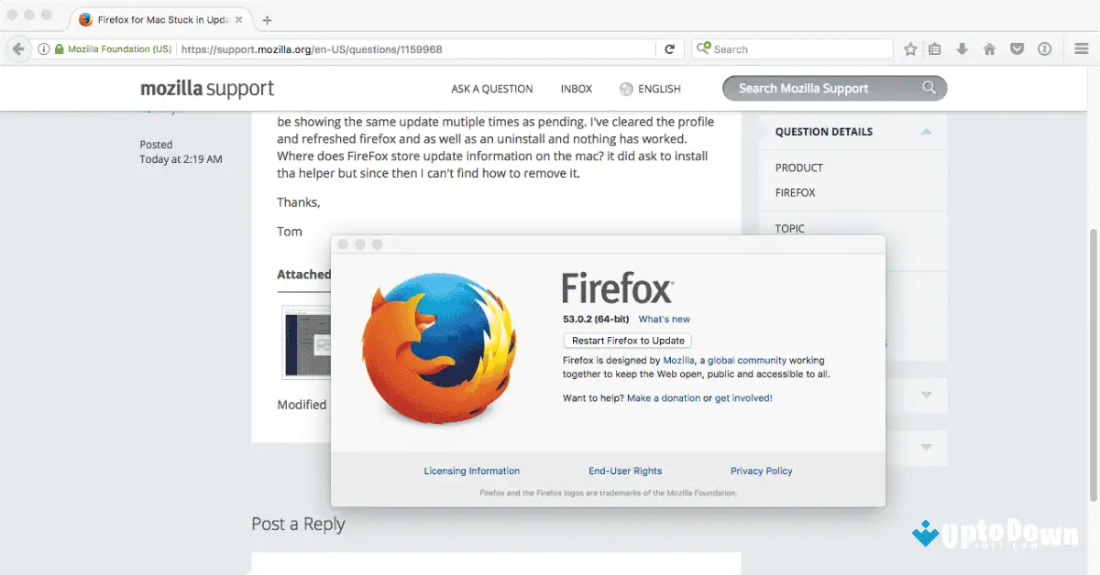Bookmark this page with the star icon

909,49
